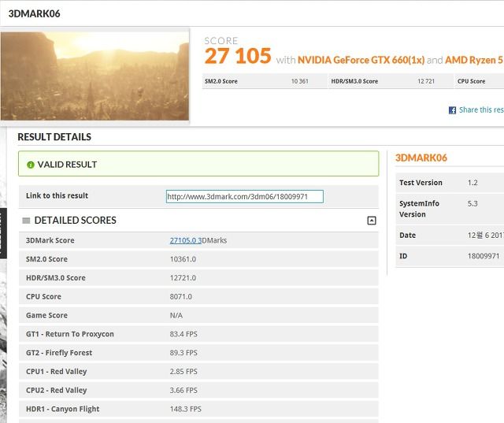The image size is (504, 423).
Task: Open the 27105.0 3DMarks score link
Action: pyautogui.click(x=186, y=240)
